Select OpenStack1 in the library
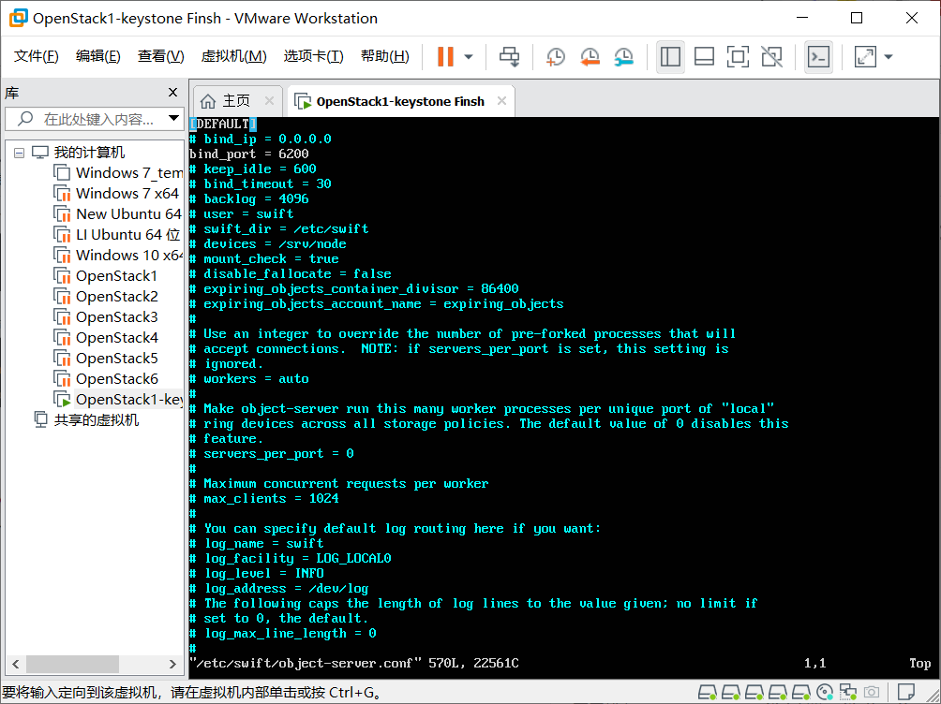The height and width of the screenshot is (704, 941). [116, 276]
